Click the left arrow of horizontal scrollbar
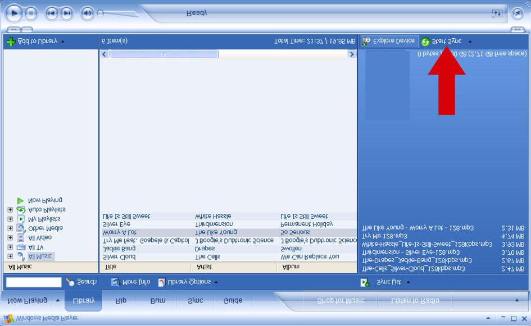This screenshot has width=531, height=326. point(105,54)
